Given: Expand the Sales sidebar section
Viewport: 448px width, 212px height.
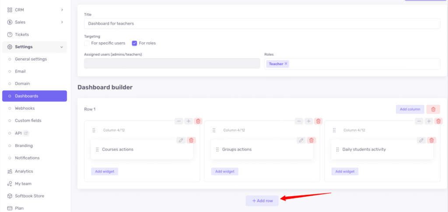Looking at the screenshot, I should tap(62, 22).
